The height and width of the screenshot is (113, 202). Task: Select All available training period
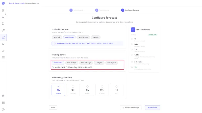[58, 63]
